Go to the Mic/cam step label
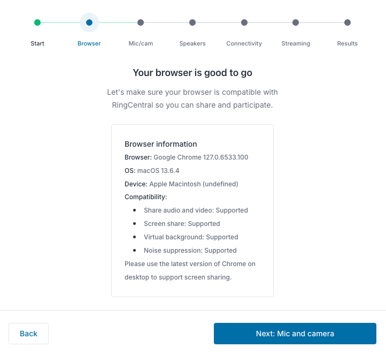The image size is (386, 355). point(141,43)
